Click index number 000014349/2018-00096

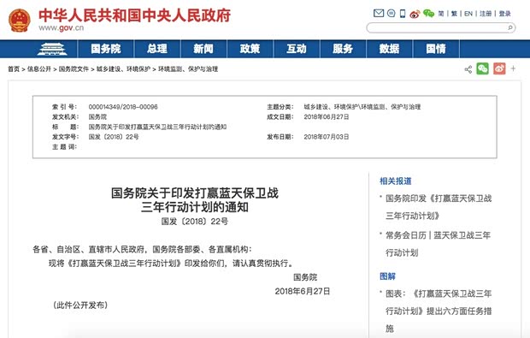pyautogui.click(x=123, y=107)
